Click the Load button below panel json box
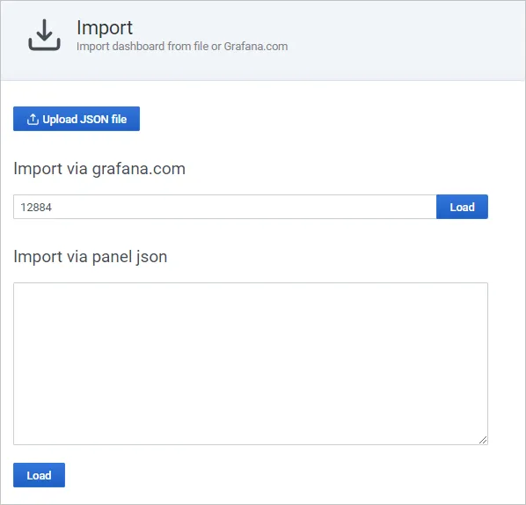 click(39, 475)
